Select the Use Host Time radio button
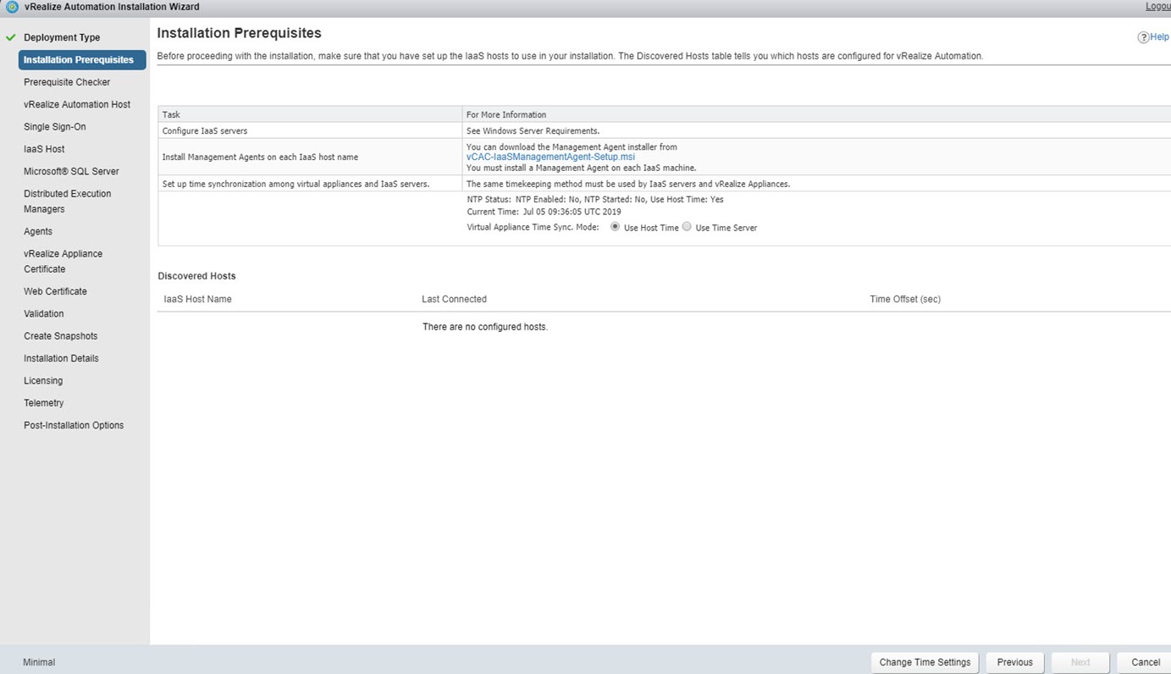This screenshot has height=674, width=1171. click(615, 227)
